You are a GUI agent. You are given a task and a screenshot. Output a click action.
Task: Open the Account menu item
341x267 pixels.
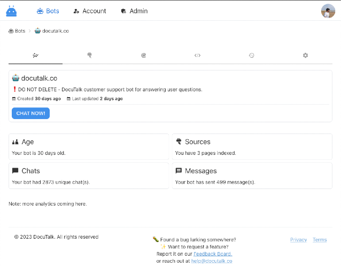click(90, 11)
